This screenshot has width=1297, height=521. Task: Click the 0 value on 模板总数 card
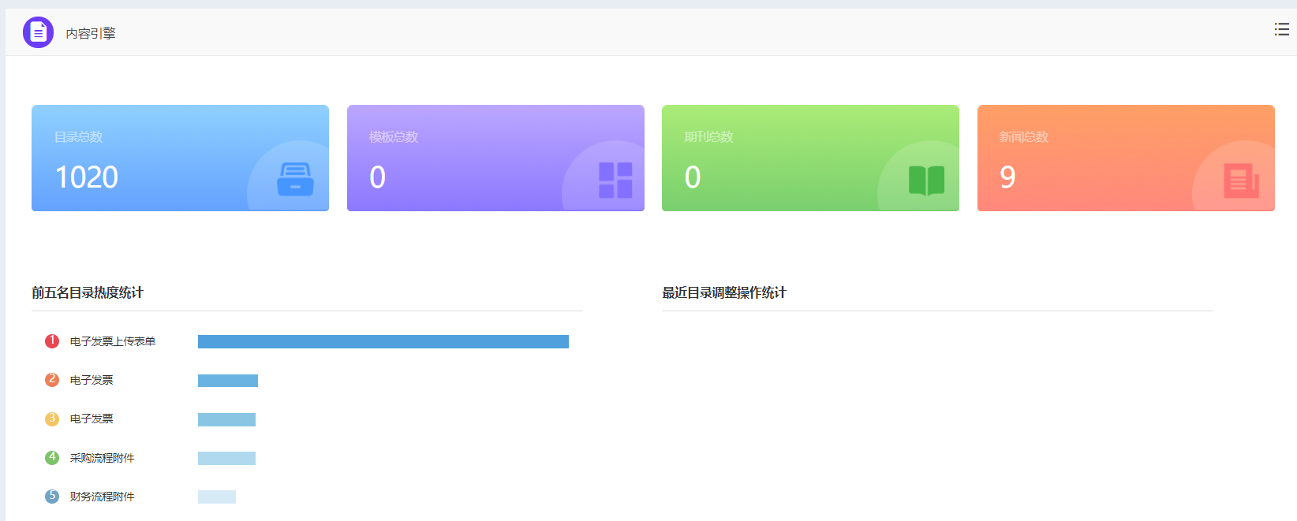point(378,177)
